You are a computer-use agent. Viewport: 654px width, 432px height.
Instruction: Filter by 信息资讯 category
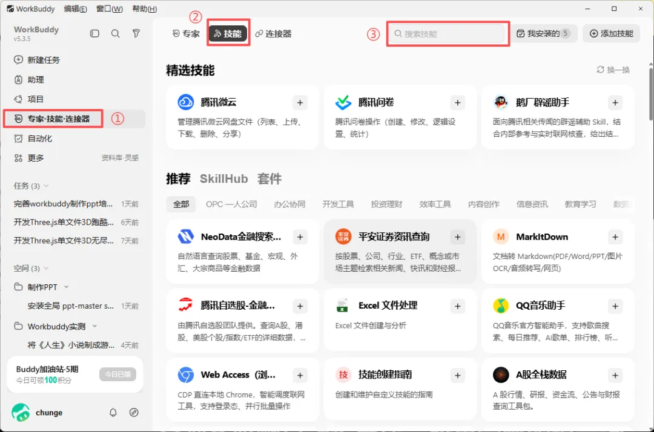tap(532, 204)
